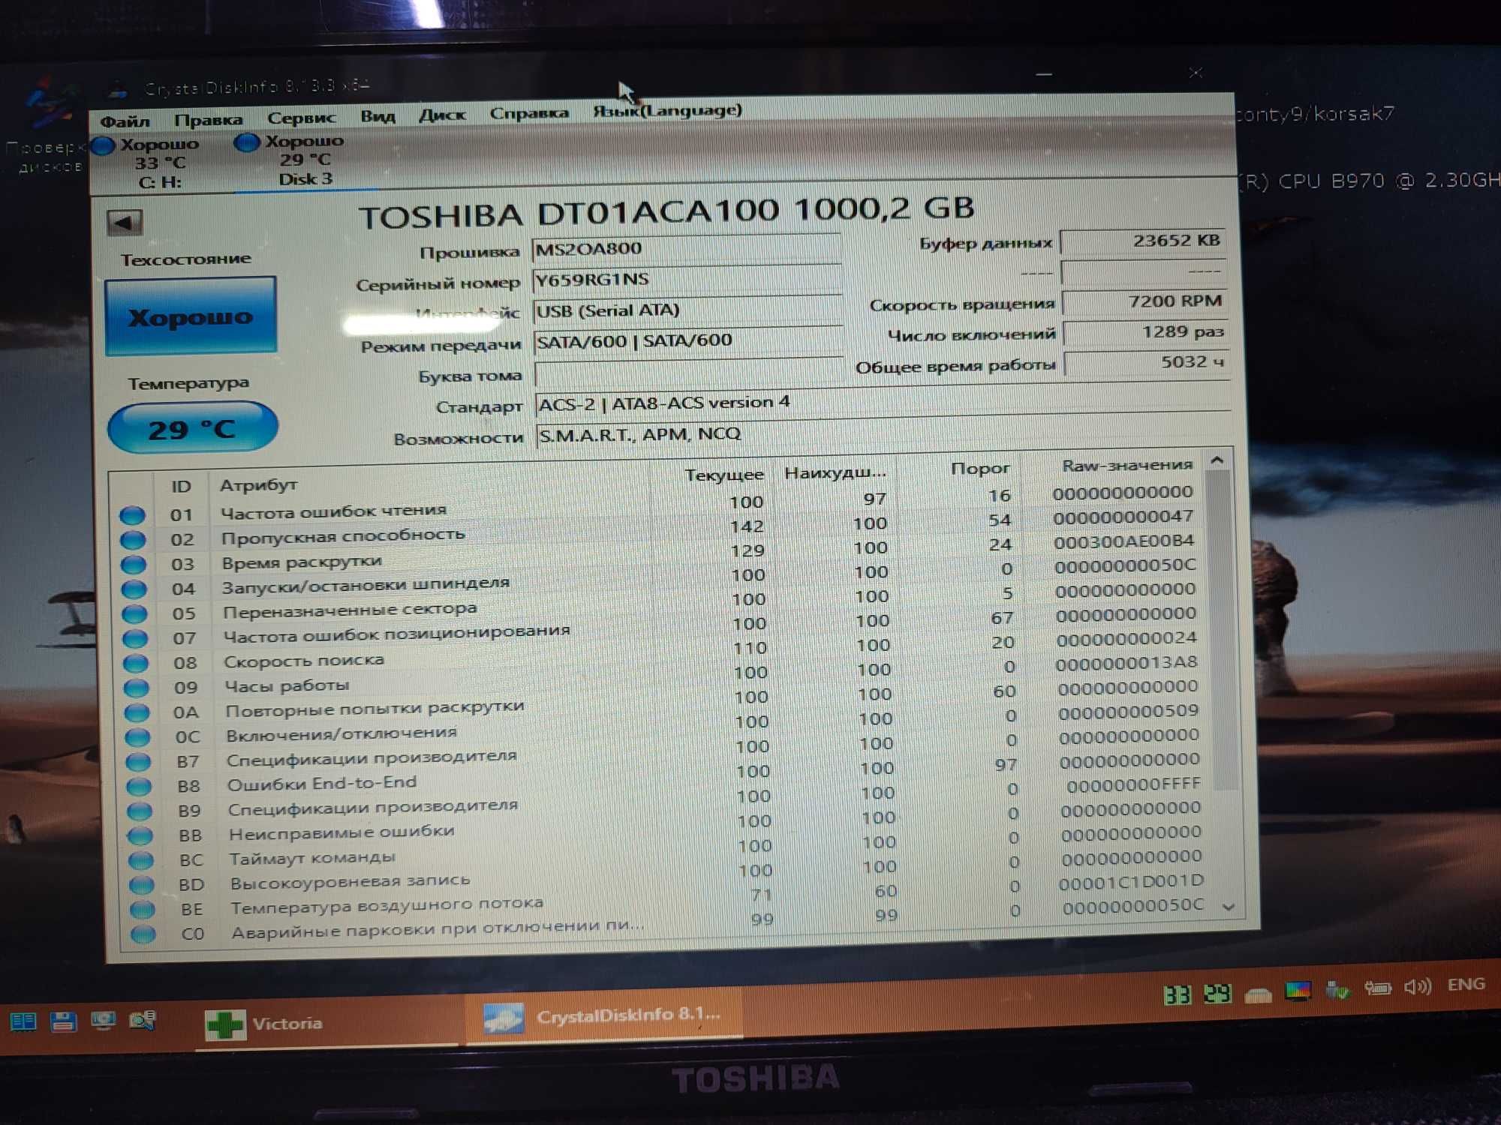Click status circle of attribute 07
This screenshot has width=1501, height=1125.
click(x=135, y=639)
